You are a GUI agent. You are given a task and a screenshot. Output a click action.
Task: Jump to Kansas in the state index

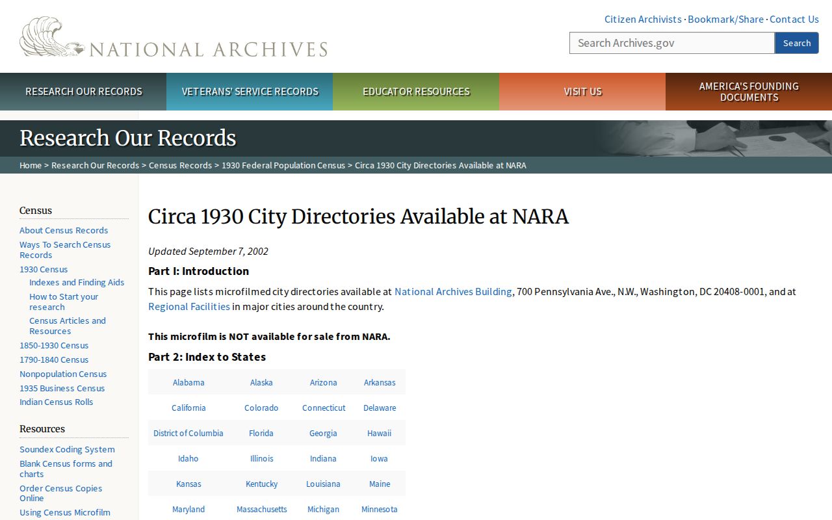(x=188, y=484)
